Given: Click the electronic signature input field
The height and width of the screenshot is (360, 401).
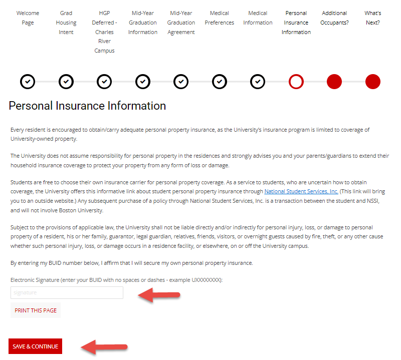Looking at the screenshot, I should coord(67,292).
